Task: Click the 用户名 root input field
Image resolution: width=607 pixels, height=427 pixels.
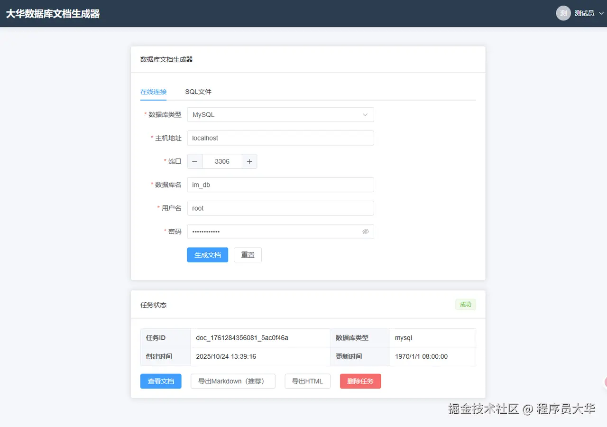Action: 280,208
